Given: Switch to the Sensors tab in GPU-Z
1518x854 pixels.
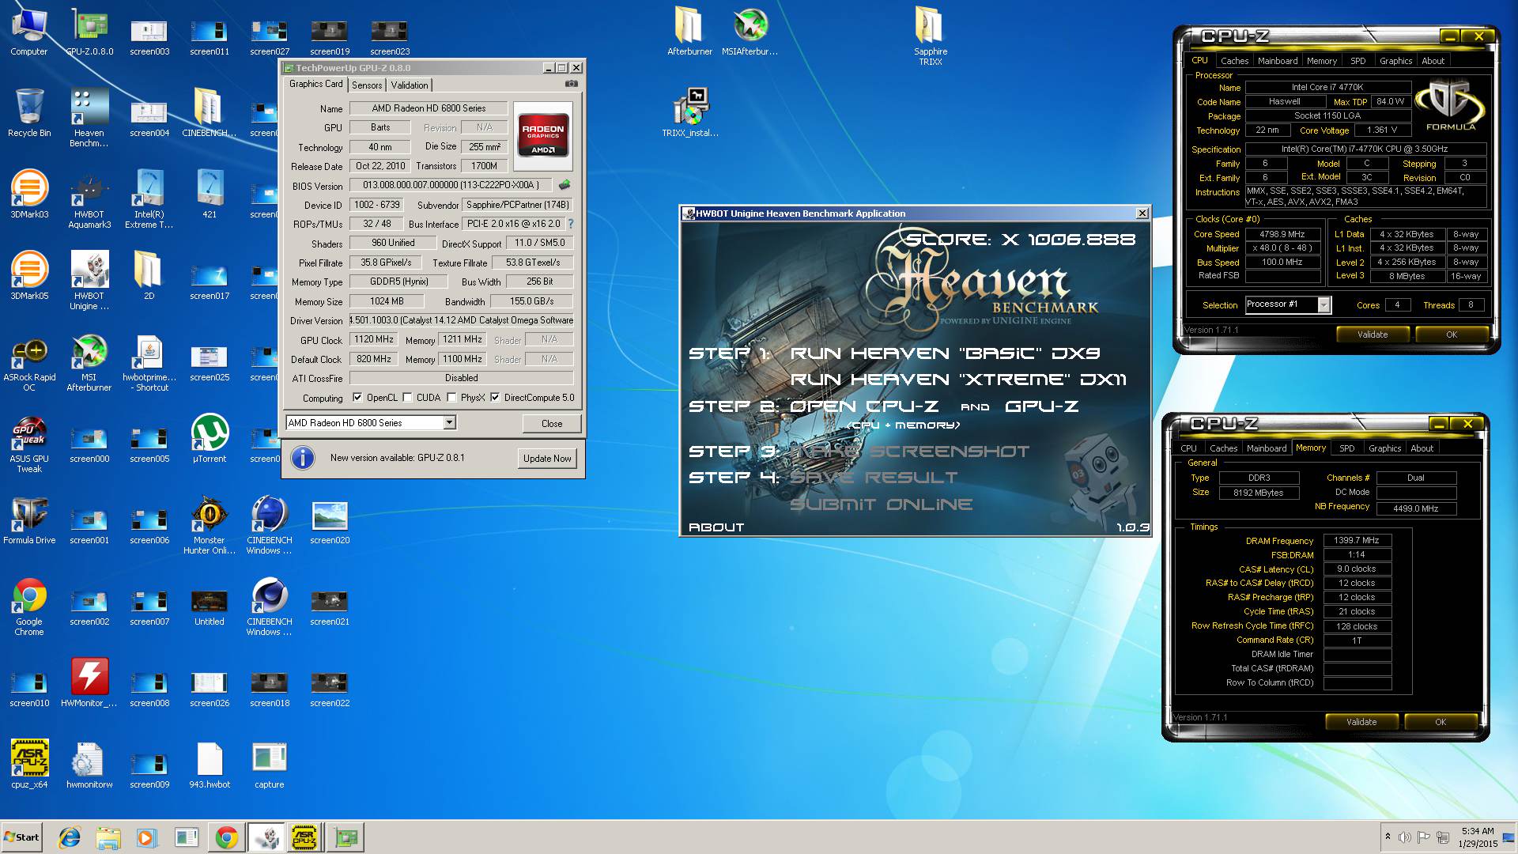Looking at the screenshot, I should pos(367,85).
